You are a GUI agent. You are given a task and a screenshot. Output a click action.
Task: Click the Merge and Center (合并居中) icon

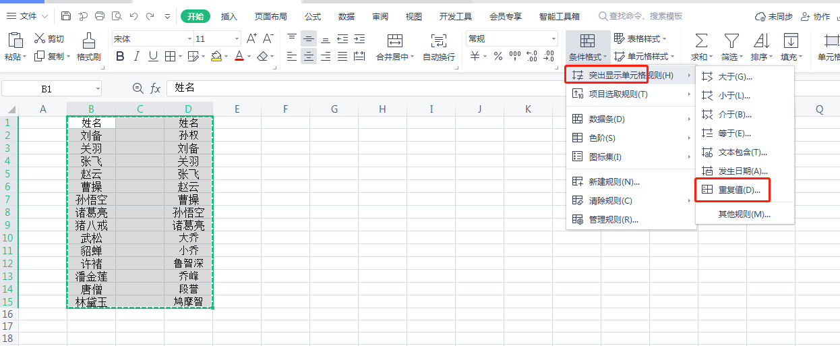[x=395, y=41]
